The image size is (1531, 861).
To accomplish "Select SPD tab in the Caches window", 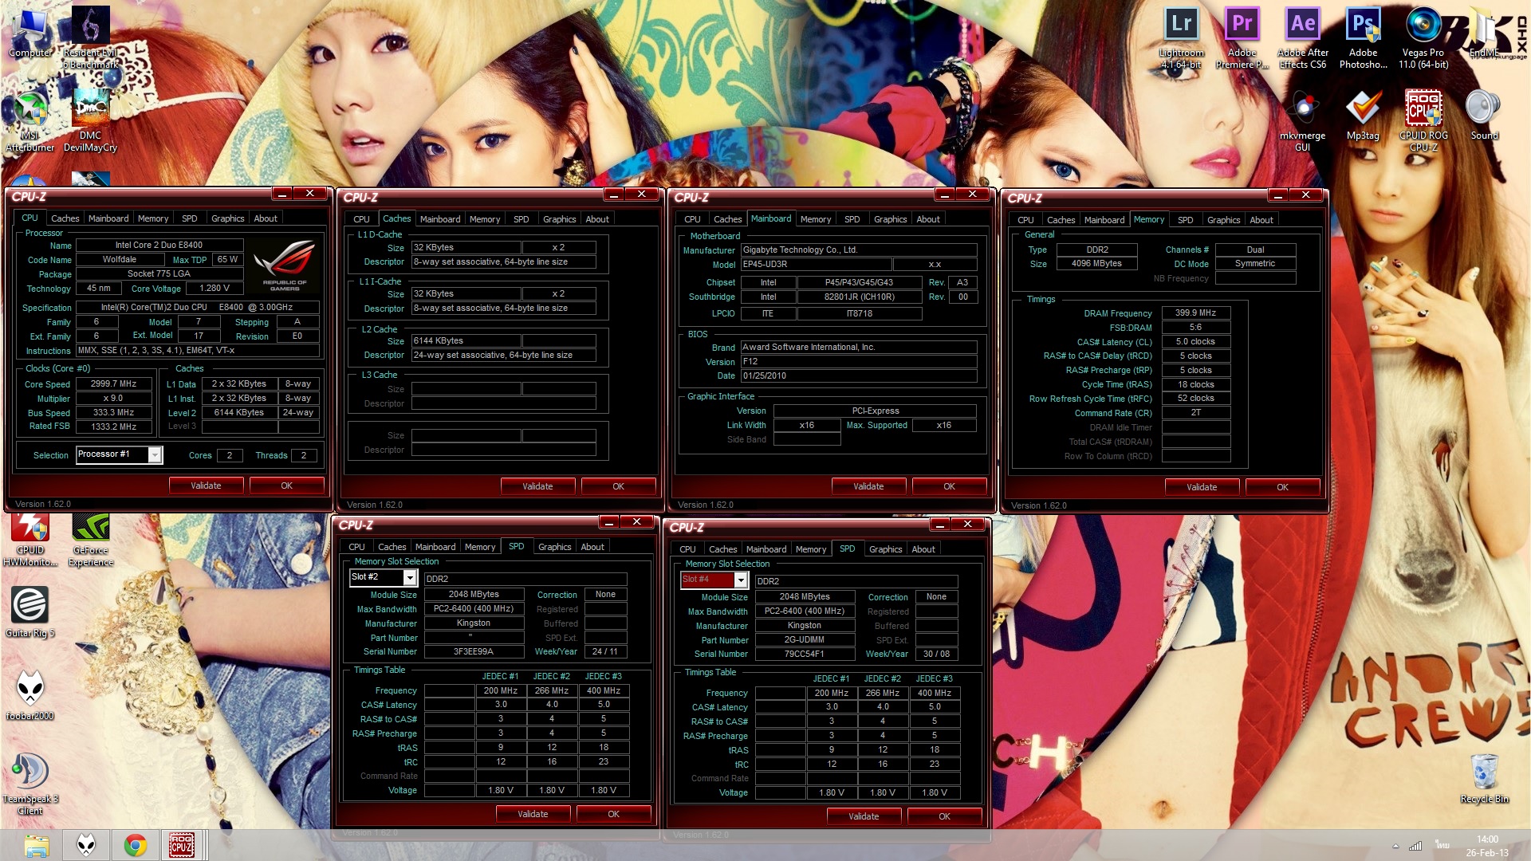I will coord(521,219).
